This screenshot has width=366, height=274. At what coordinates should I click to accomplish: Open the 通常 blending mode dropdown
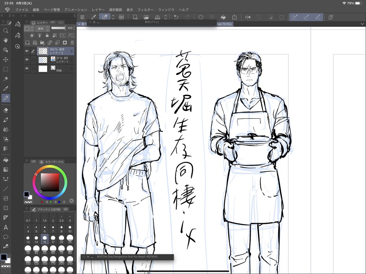42,28
